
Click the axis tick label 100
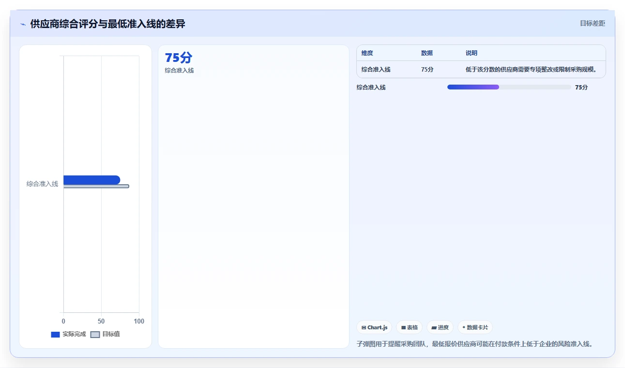point(139,321)
